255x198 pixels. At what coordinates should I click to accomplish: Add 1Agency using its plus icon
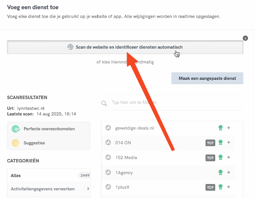click(x=229, y=172)
